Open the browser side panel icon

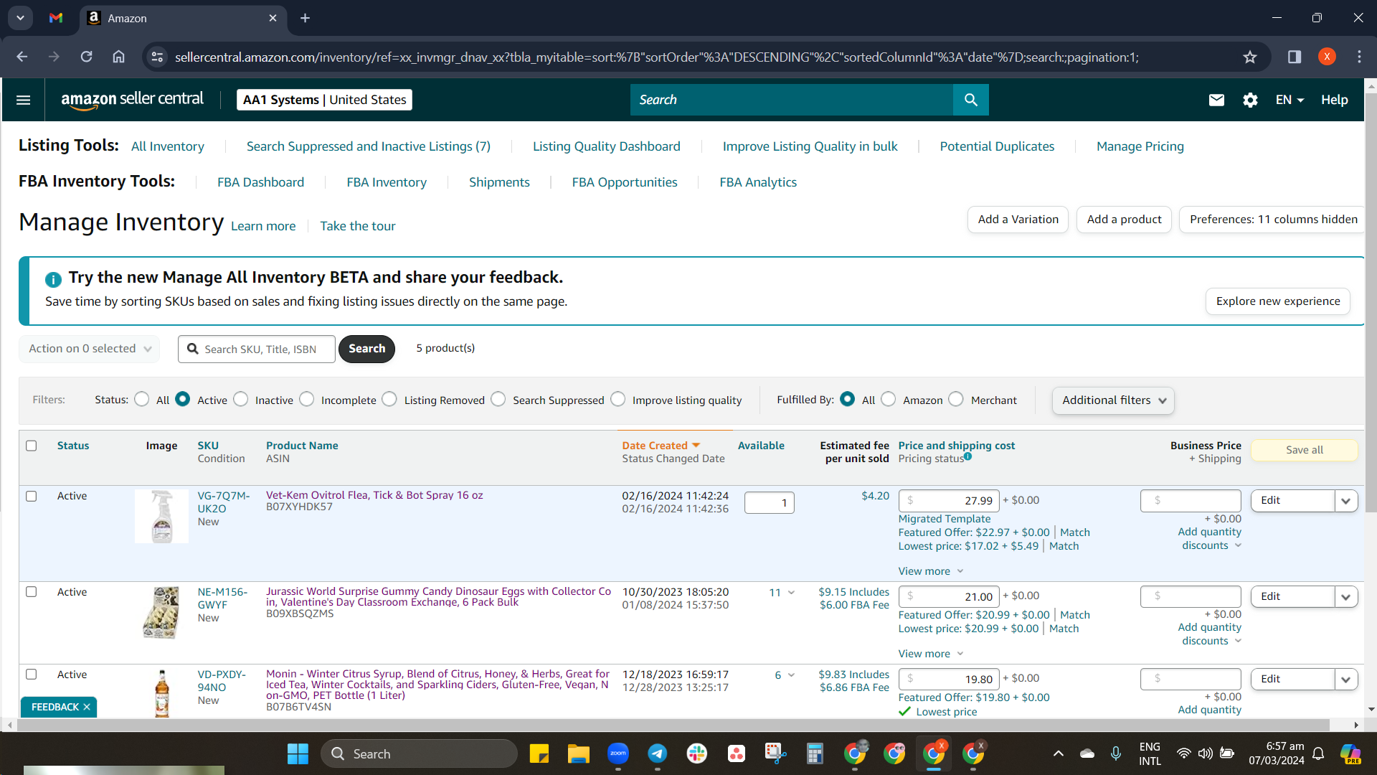pyautogui.click(x=1295, y=57)
